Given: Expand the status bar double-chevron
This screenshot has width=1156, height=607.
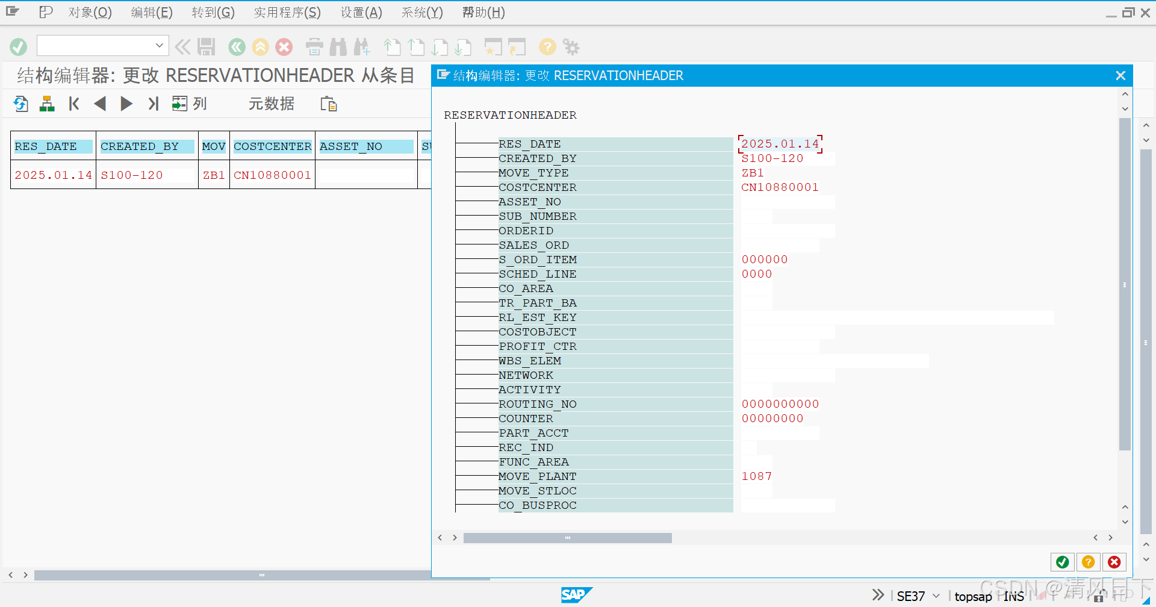Looking at the screenshot, I should (x=878, y=595).
